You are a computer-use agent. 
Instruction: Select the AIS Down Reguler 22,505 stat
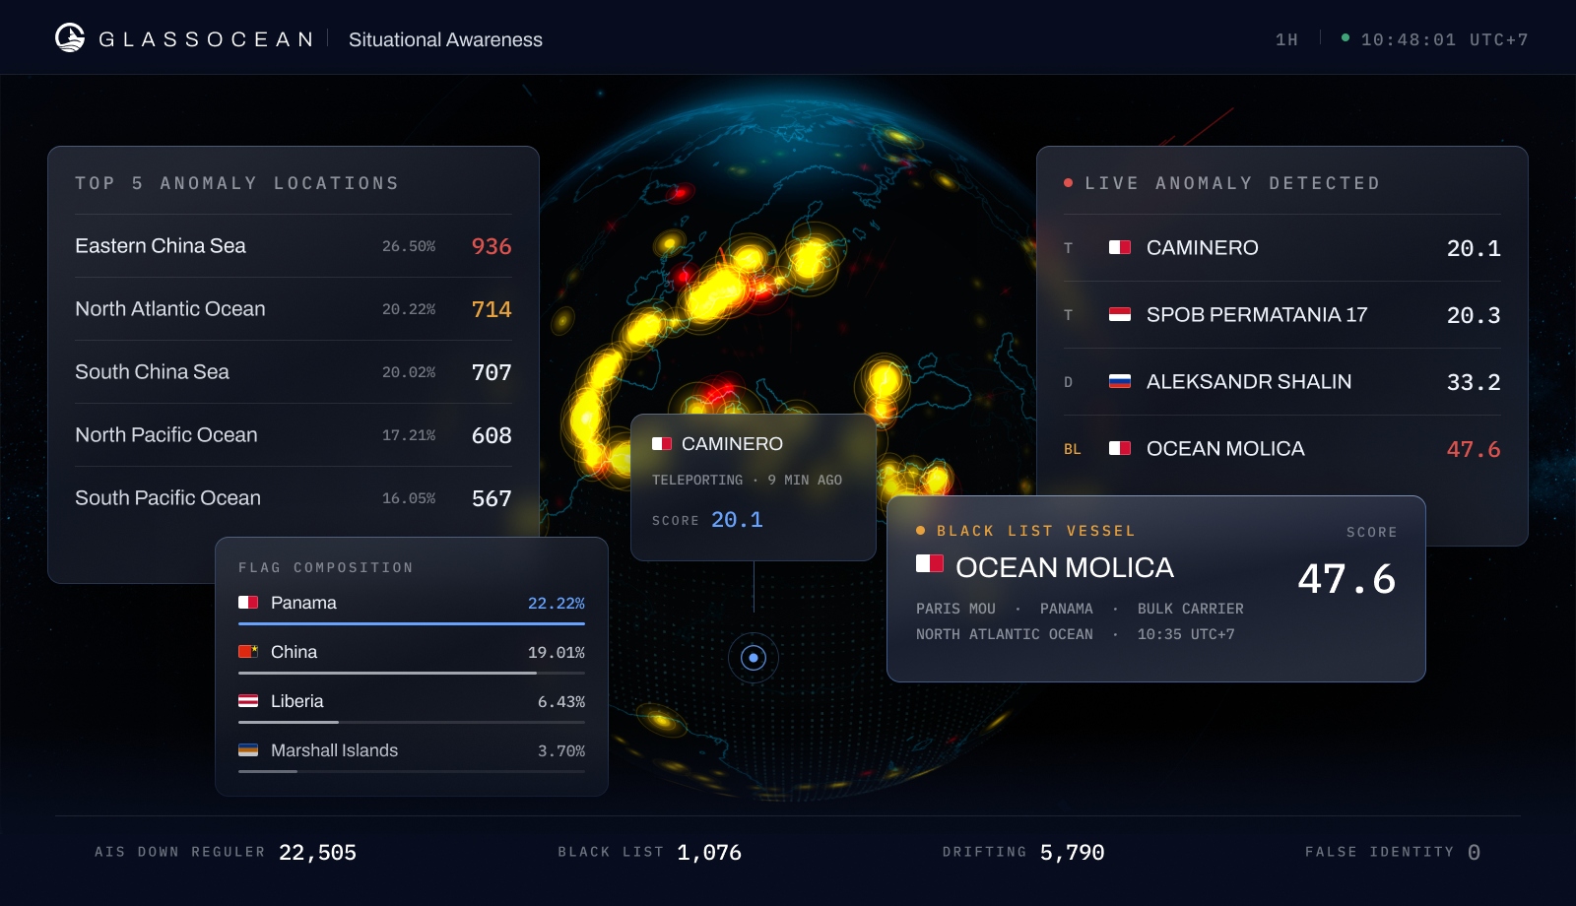click(226, 852)
